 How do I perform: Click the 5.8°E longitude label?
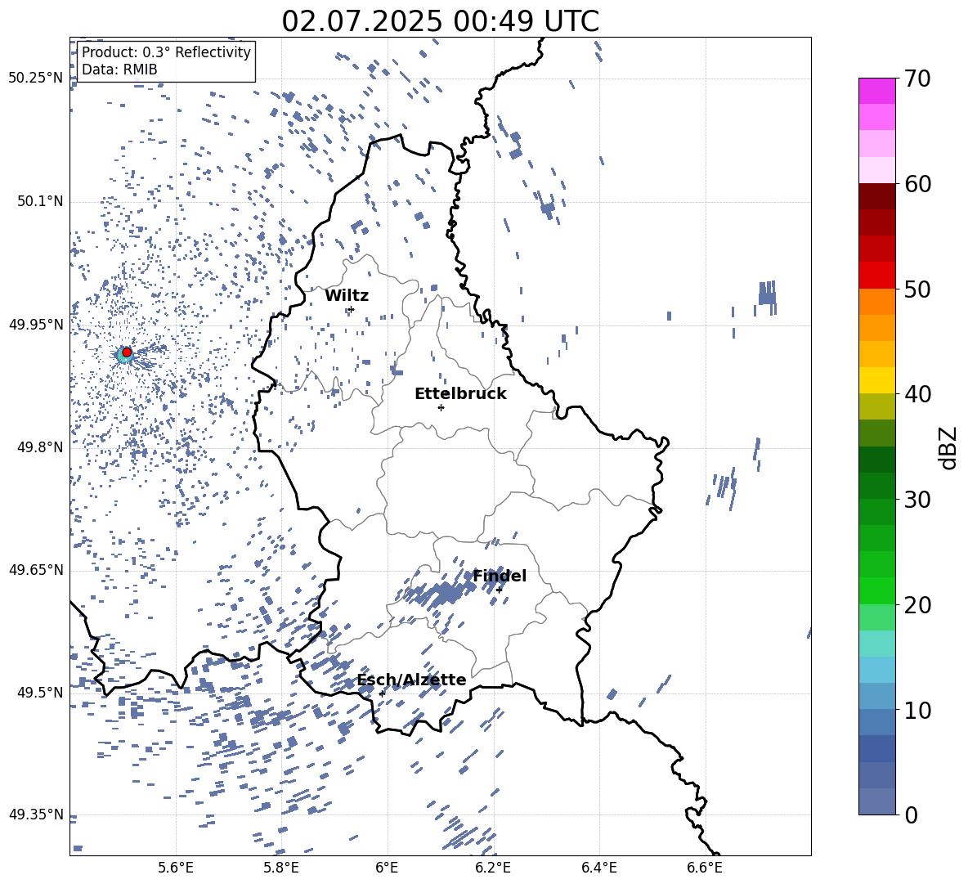(x=281, y=868)
